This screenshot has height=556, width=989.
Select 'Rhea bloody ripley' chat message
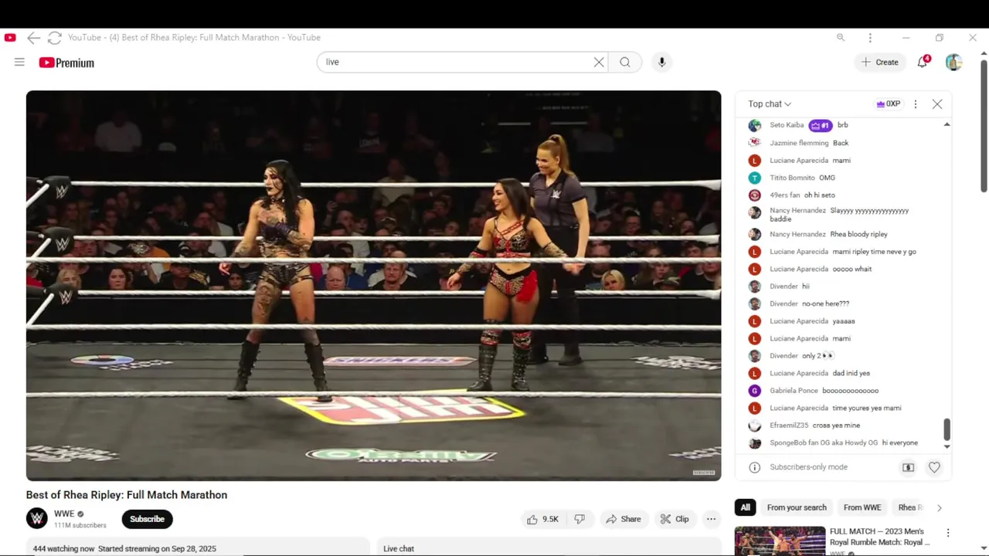858,234
